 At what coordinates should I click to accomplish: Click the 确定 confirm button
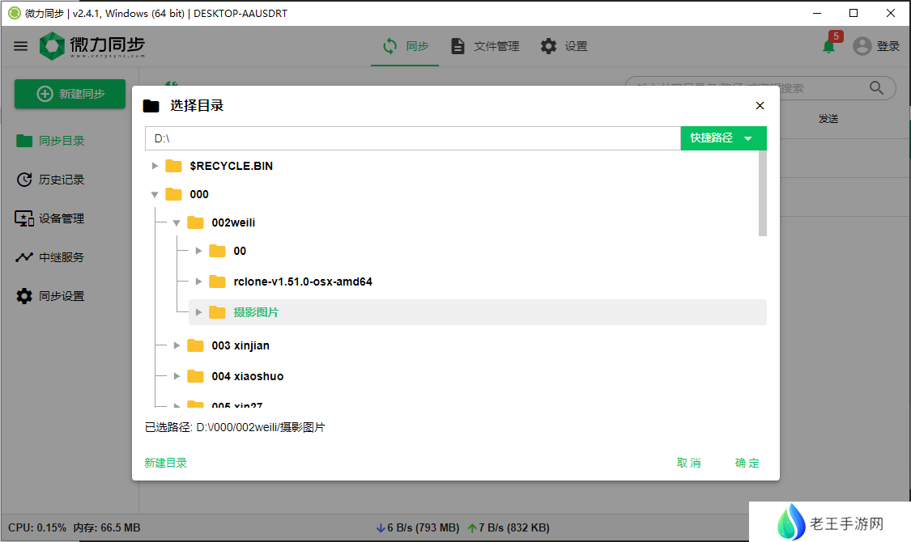pos(747,463)
